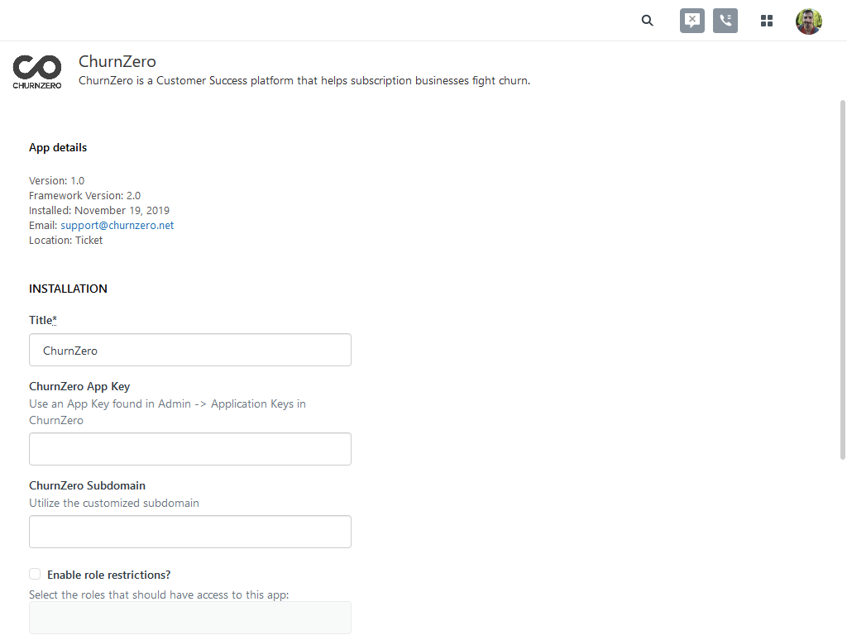Viewport: 847px width, 635px height.
Task: Click the search magnifier to start searching
Action: point(647,20)
